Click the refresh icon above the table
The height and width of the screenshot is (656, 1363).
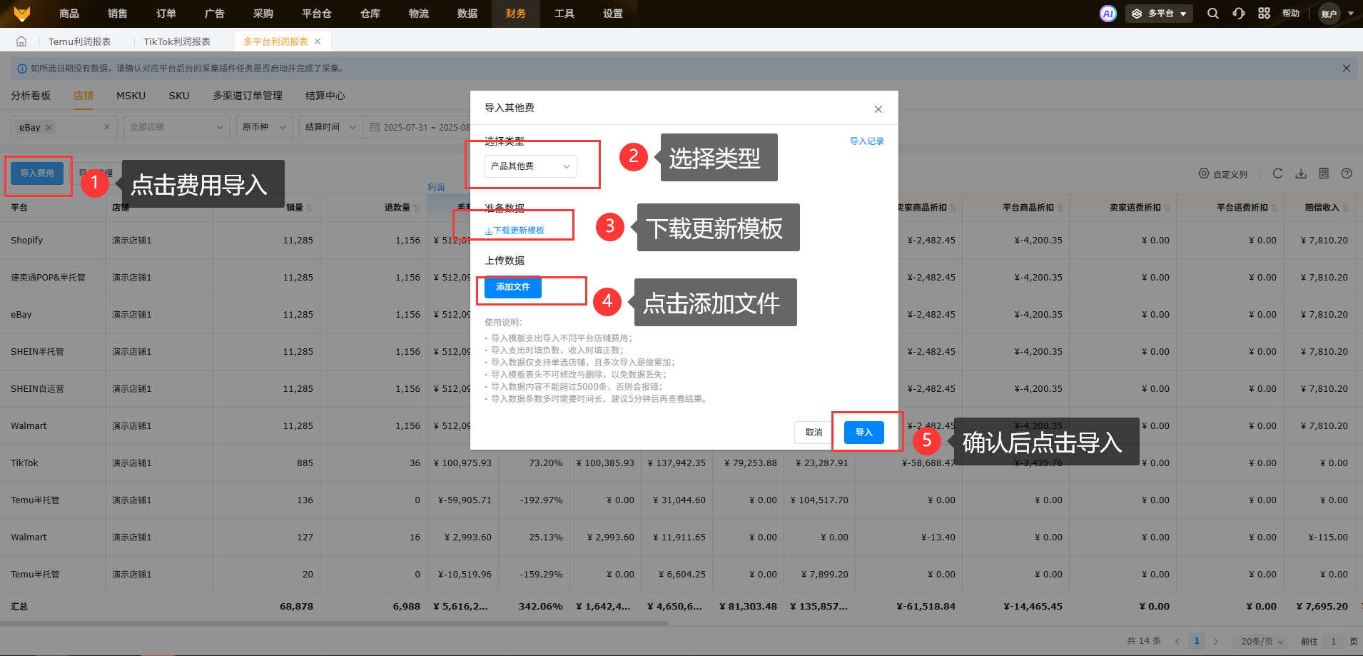coord(1277,173)
